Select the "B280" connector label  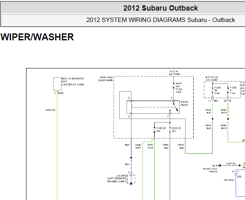61,93
